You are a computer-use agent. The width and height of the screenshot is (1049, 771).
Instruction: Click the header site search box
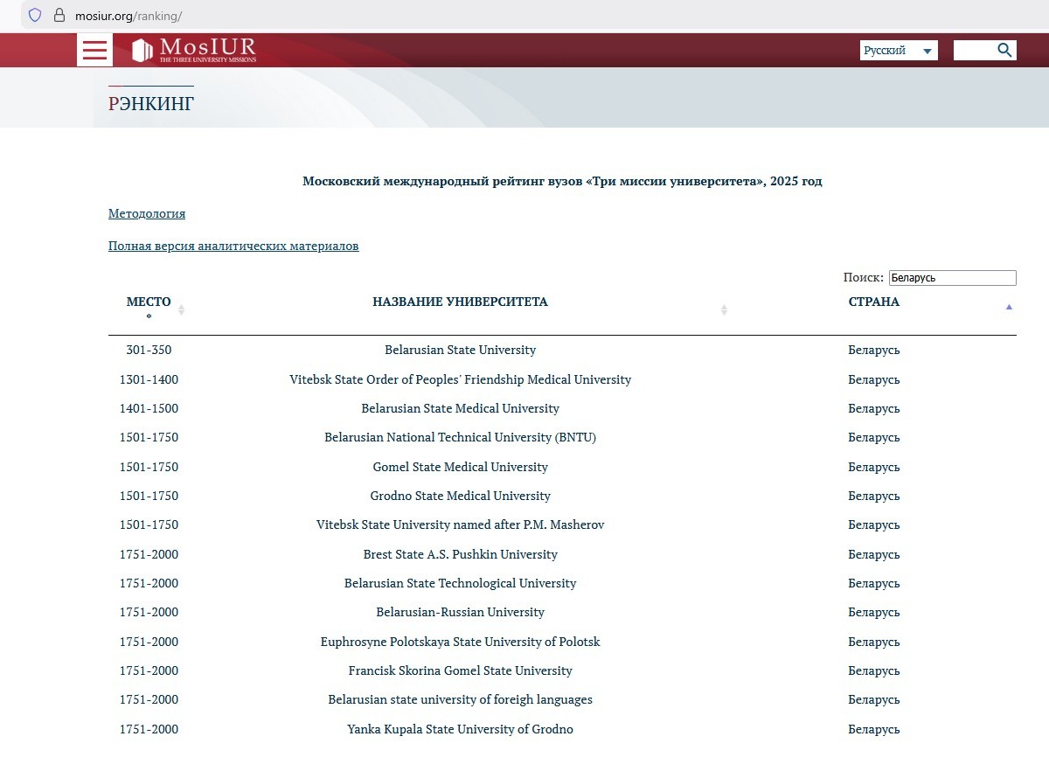(x=974, y=50)
